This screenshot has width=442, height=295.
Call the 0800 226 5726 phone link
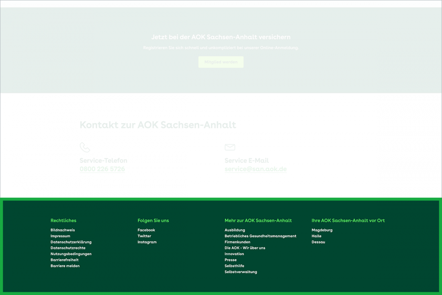point(102,169)
